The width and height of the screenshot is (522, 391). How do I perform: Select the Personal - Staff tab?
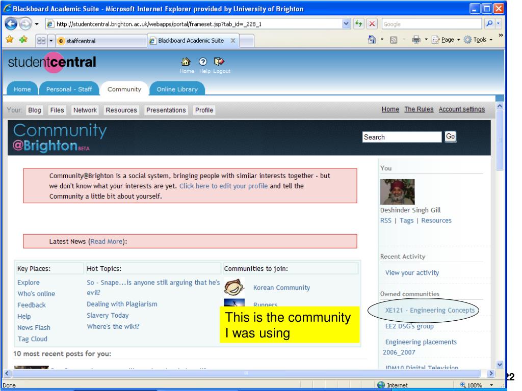click(x=69, y=89)
